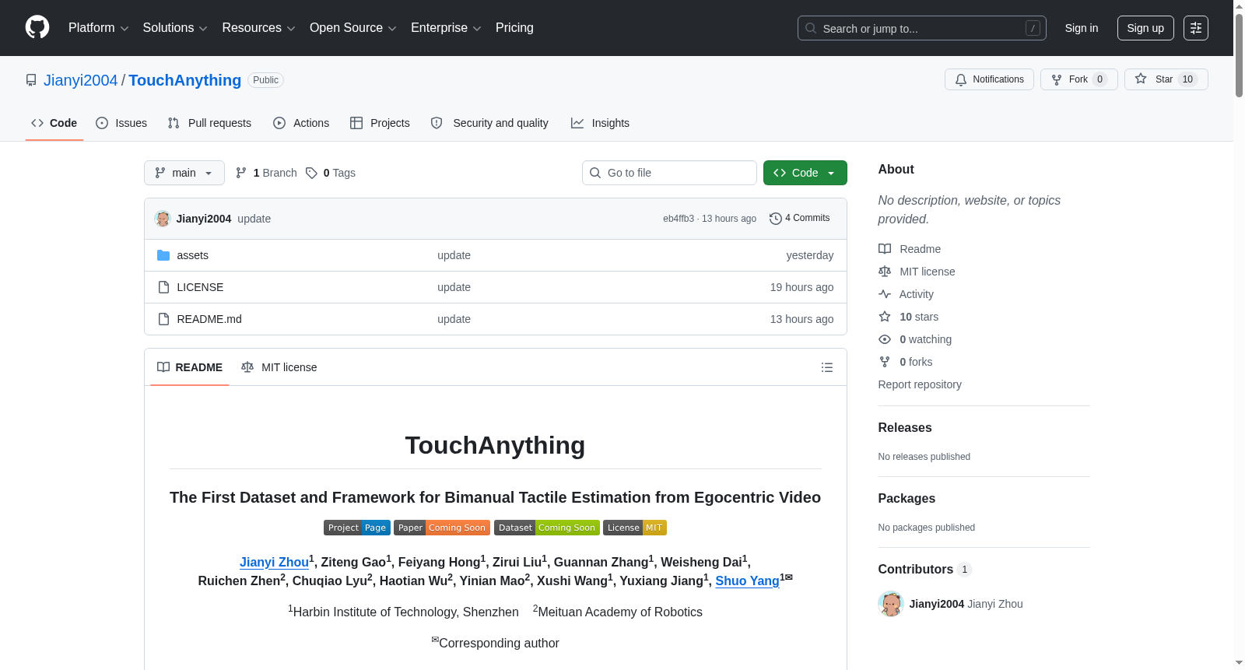This screenshot has height=670, width=1245.
Task: Expand the Open Source menu
Action: click(x=353, y=28)
